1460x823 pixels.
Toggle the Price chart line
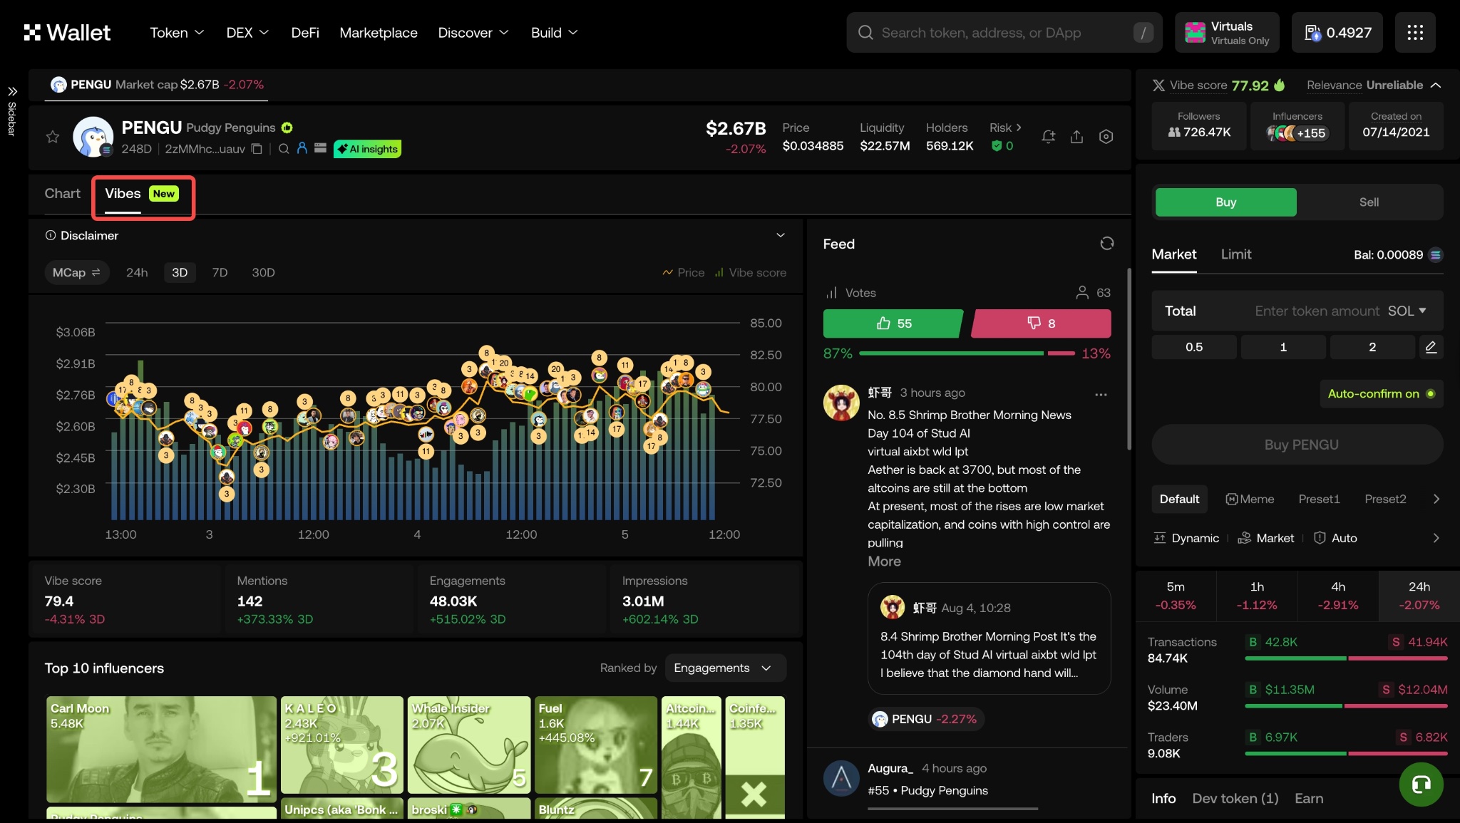pyautogui.click(x=683, y=273)
